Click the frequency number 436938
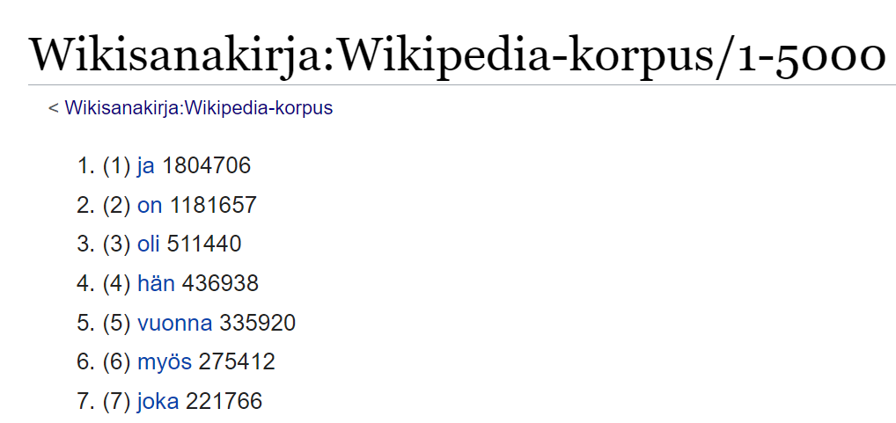Viewport: 896px width, 423px height. pos(220,283)
